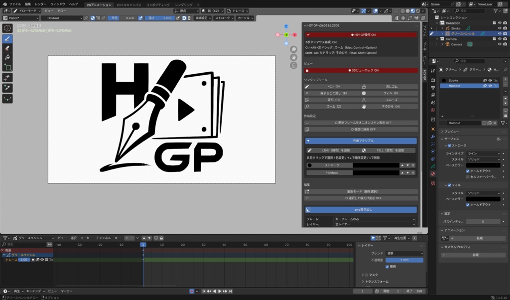Click the viewport pan hand gizmo
Screen dimensions: 510x300
click(294, 58)
